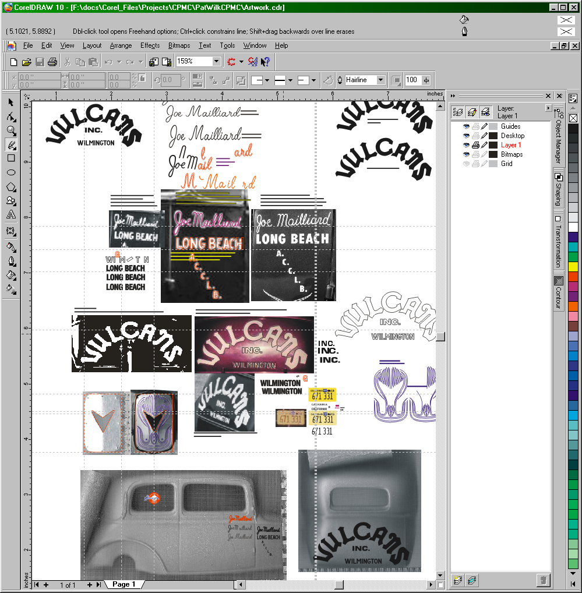
Task: Hide the Desktop layer eye icon
Action: [466, 136]
